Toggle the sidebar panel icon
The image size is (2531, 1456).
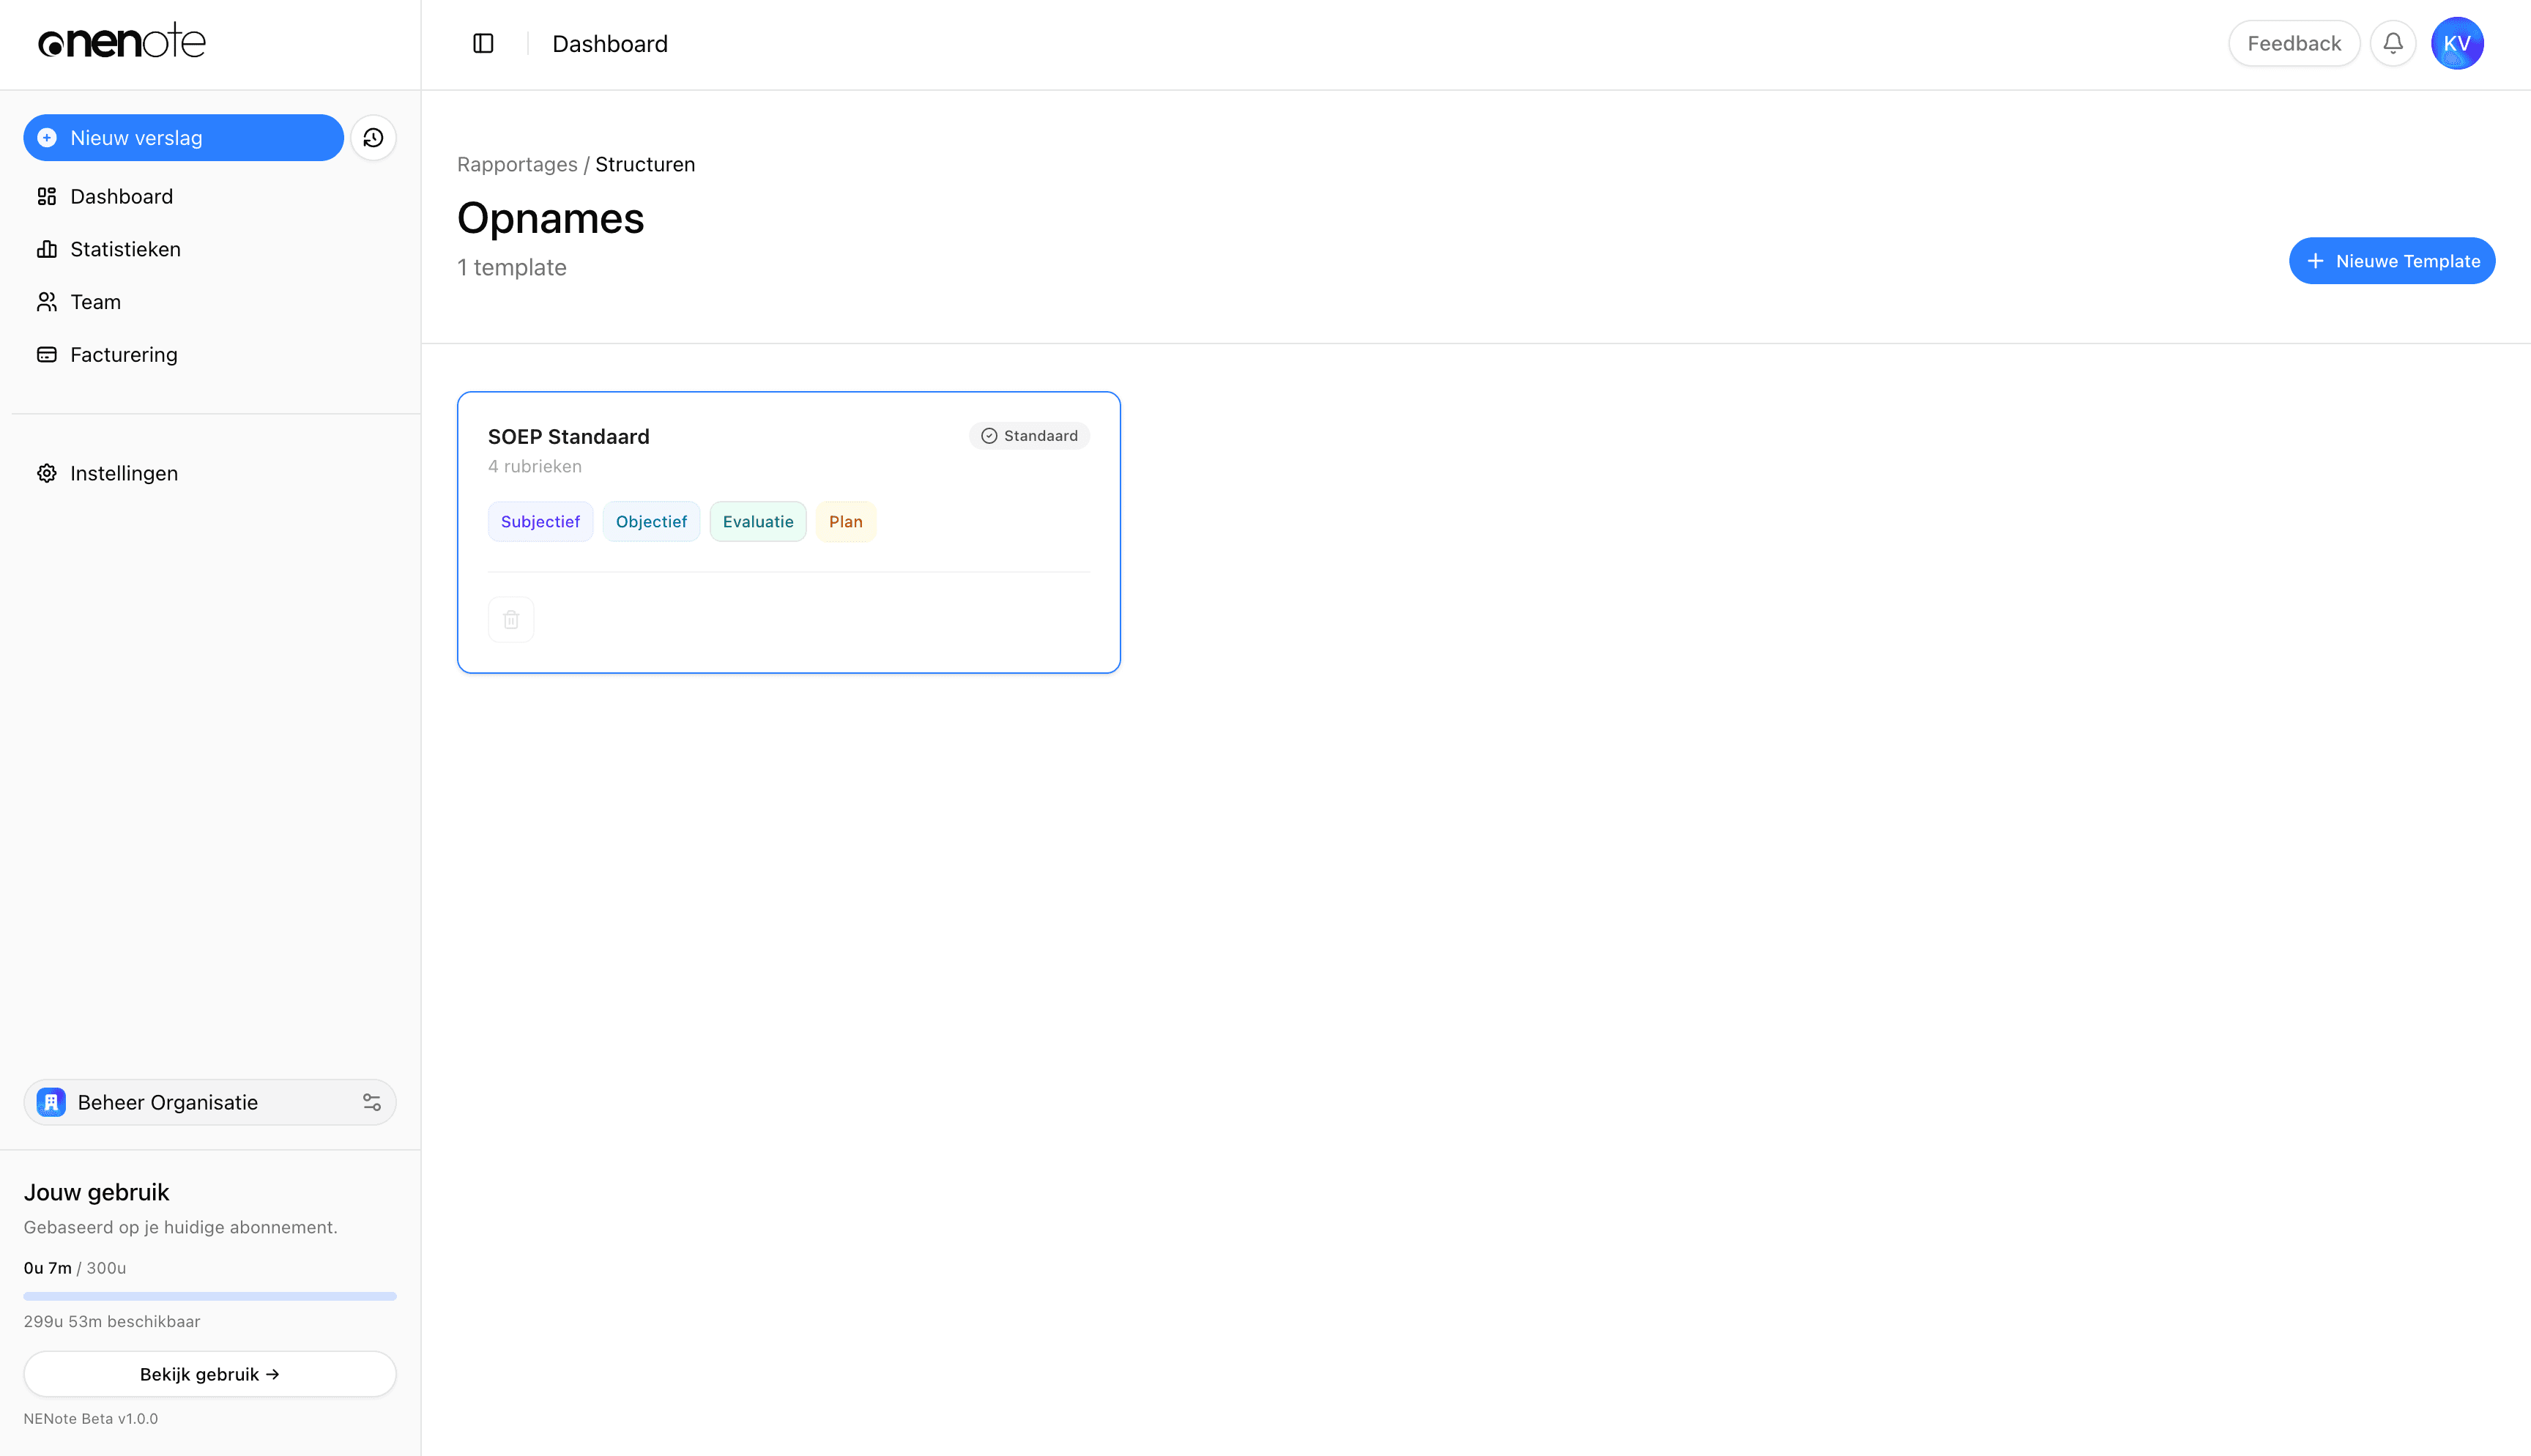[483, 43]
